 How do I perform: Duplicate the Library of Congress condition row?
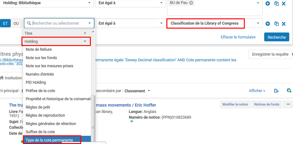point(276,24)
